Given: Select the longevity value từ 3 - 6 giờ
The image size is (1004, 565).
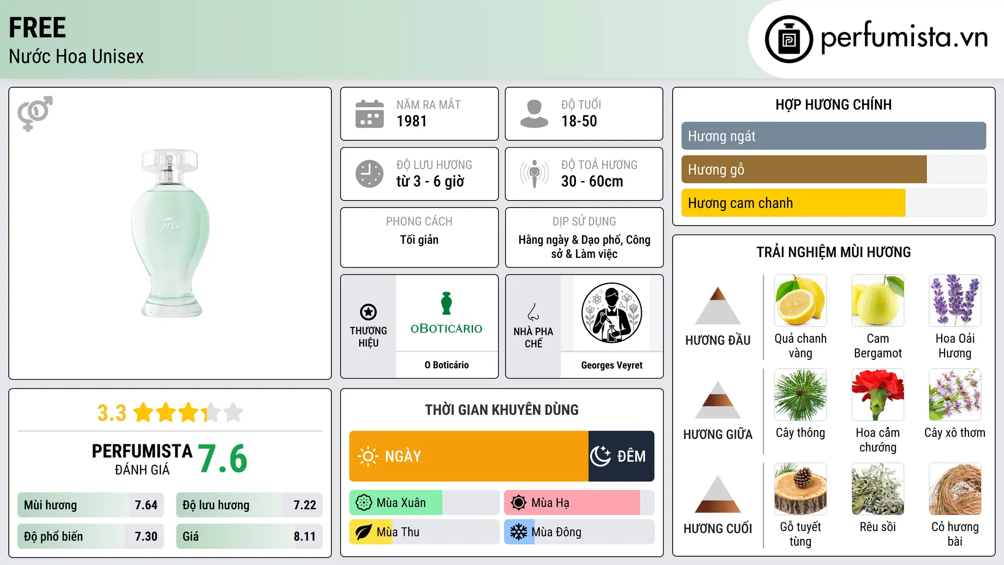Looking at the screenshot, I should pos(430,181).
